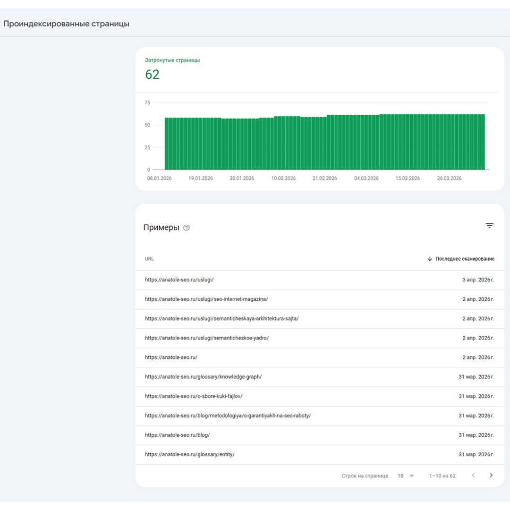The width and height of the screenshot is (510, 510).
Task: Open the /uslugi/ URL row
Action: 179,280
